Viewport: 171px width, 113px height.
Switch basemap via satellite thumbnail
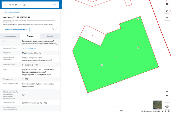(x=157, y=105)
